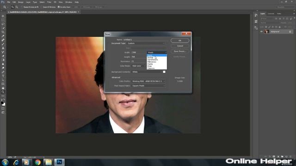Select the Gradient tool
Screen dimensions: 296x166
click(3, 60)
